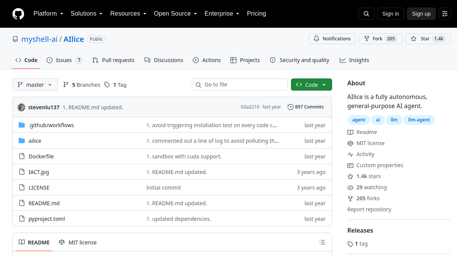
Task: Expand the Solutions menu
Action: 86,14
